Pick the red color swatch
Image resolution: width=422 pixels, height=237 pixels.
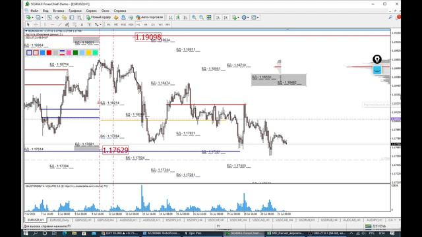point(49,53)
